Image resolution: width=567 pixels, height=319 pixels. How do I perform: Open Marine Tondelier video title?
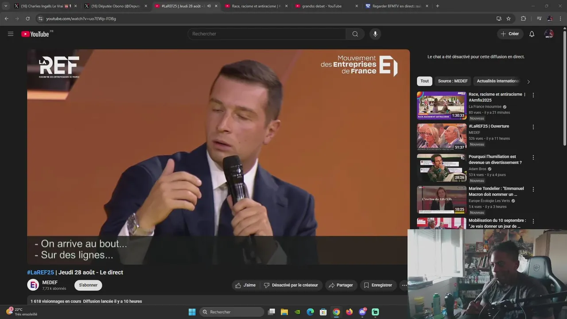click(x=496, y=191)
